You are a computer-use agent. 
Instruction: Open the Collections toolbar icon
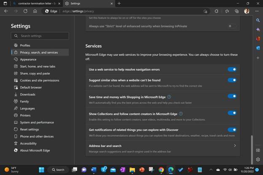point(237,11)
